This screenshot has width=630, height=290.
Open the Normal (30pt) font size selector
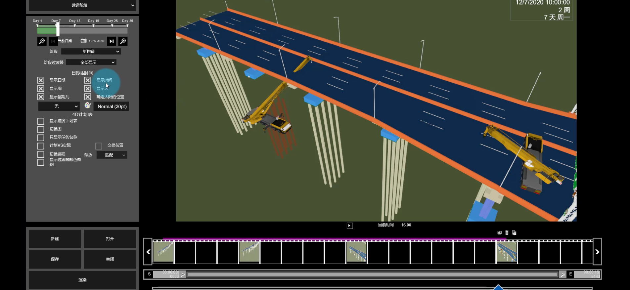pos(112,106)
